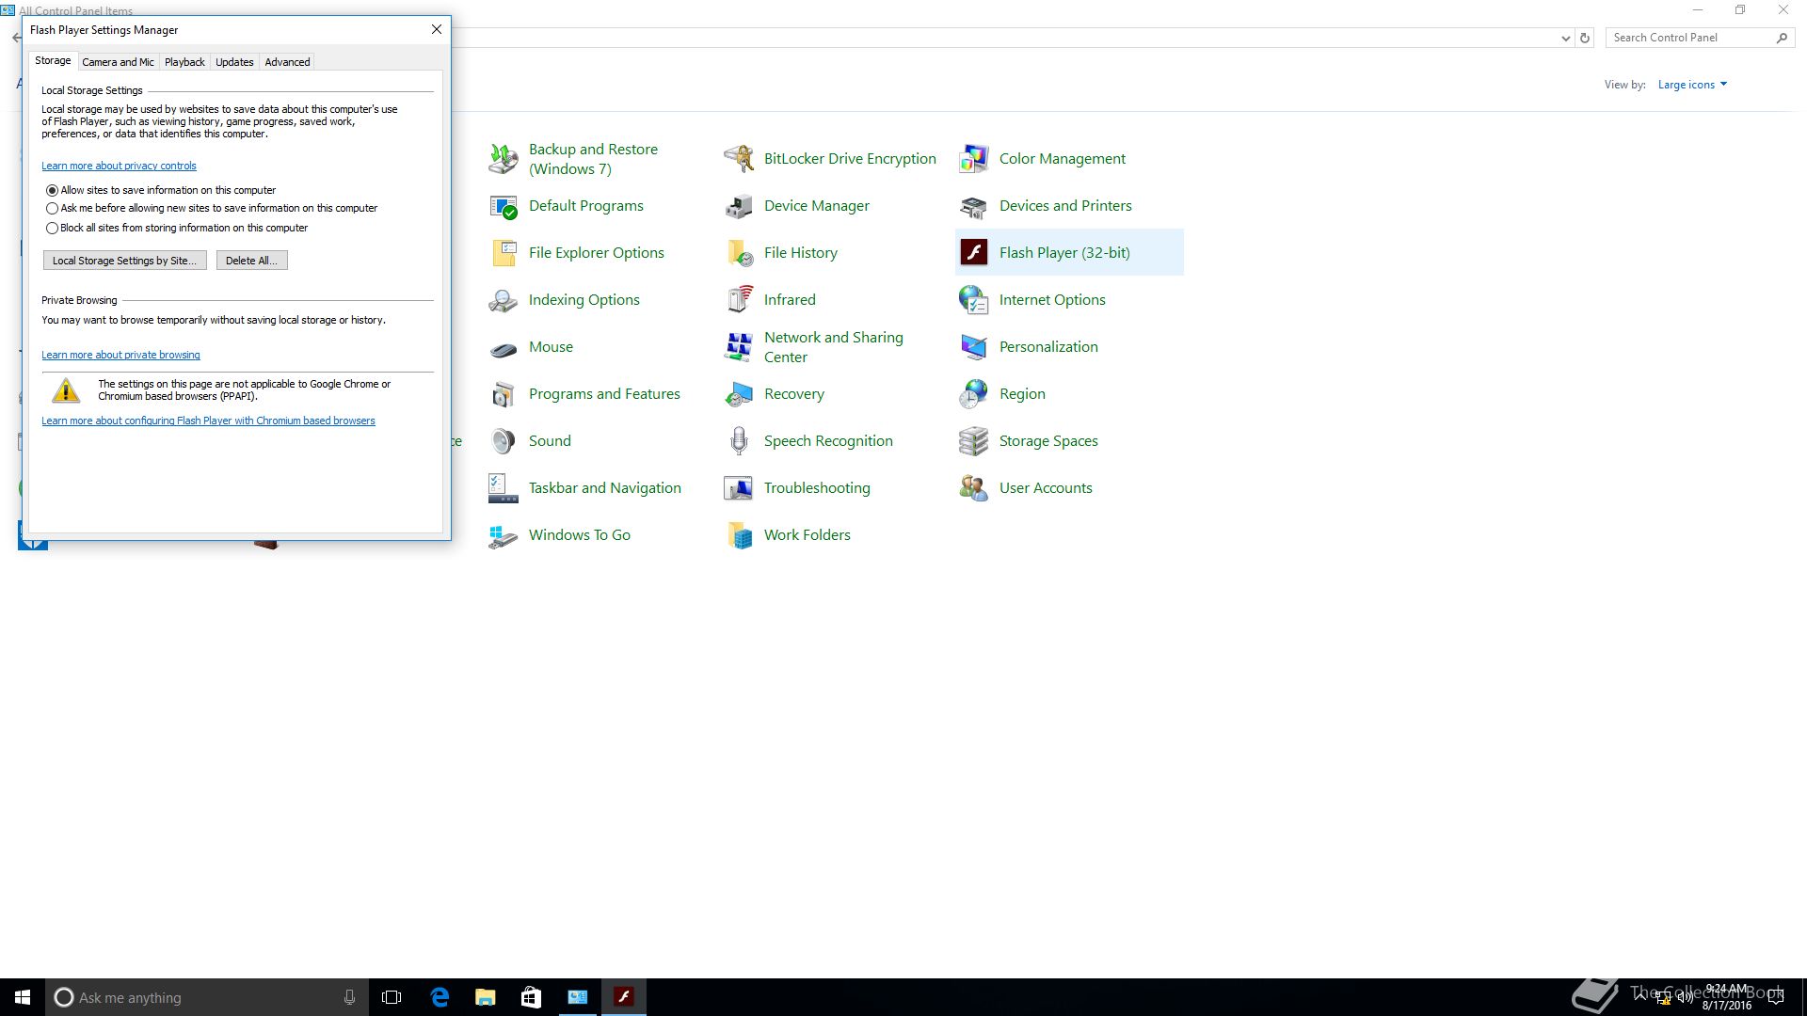Launch Microsoft Edge from the taskbar
This screenshot has width=1807, height=1016.
440,997
